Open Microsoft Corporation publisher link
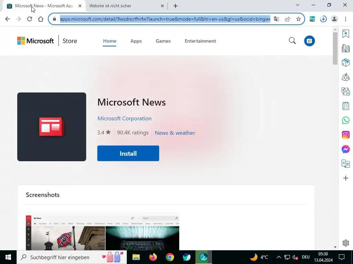Screen dimensions: 353x264 point(124,118)
